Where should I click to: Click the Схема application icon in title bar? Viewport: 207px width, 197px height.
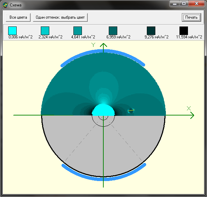coord(5,5)
